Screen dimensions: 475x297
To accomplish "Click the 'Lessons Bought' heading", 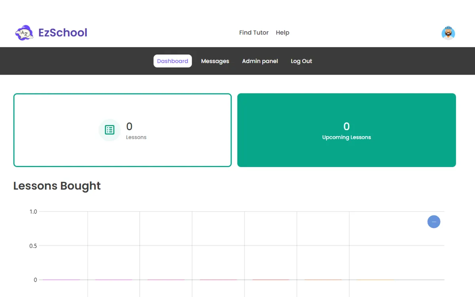I will tap(57, 186).
